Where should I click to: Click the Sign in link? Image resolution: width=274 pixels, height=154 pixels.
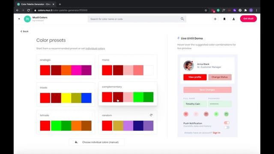217,133
